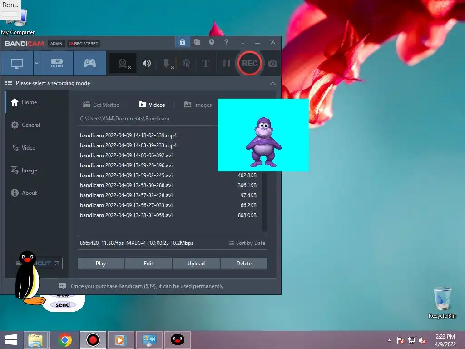465x349 pixels.
Task: Select bandicam 2022-04-09 13-59-02-245.avi
Action: pos(169,175)
